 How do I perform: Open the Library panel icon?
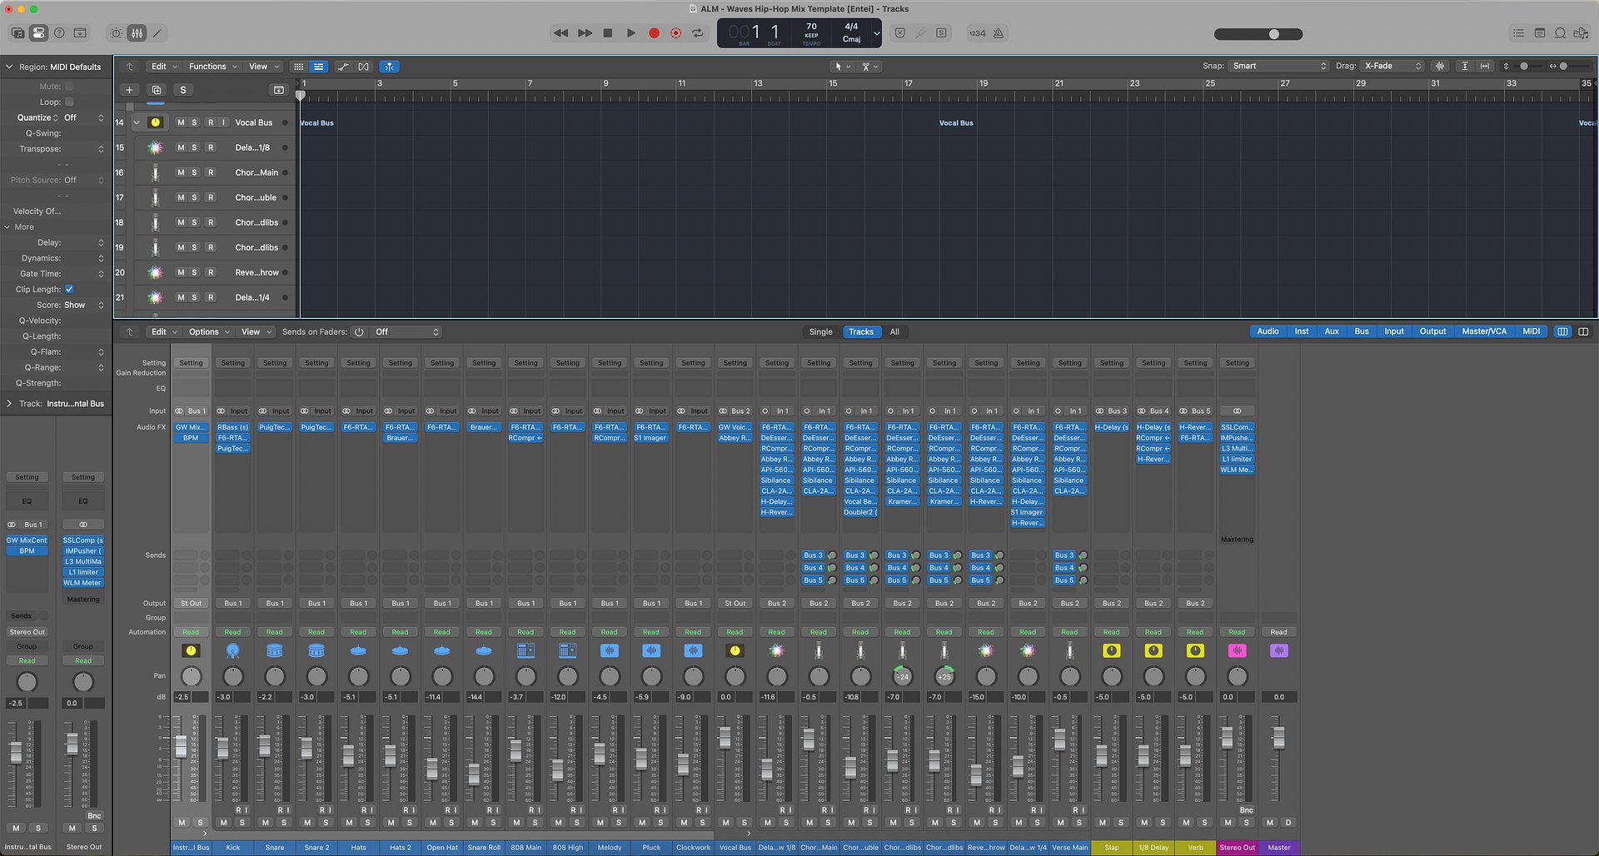(x=17, y=33)
